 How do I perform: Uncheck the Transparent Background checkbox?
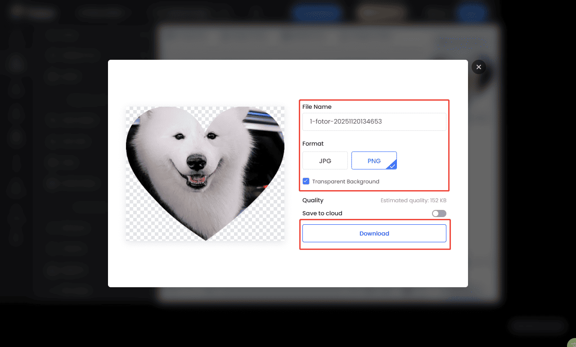pos(306,181)
